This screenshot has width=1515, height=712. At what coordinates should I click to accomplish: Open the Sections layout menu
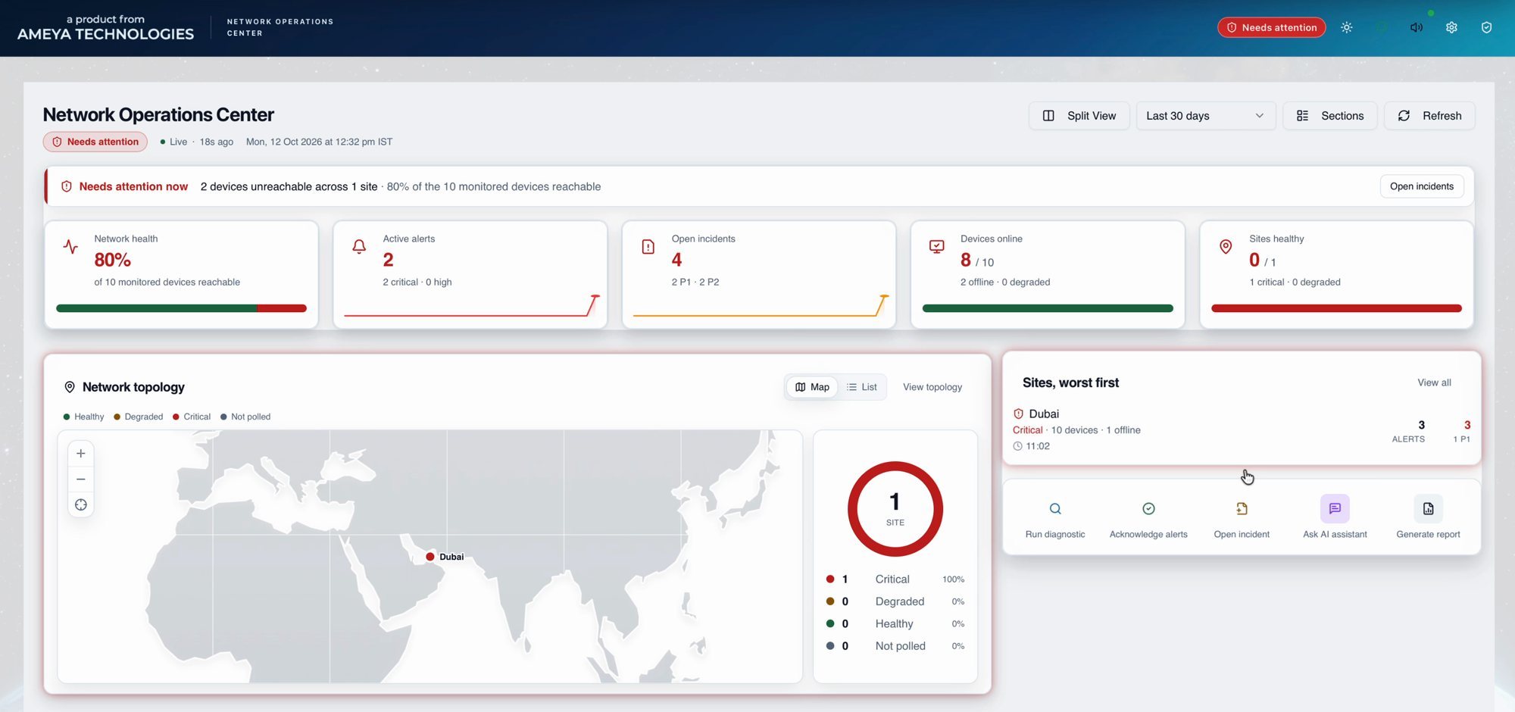1329,116
